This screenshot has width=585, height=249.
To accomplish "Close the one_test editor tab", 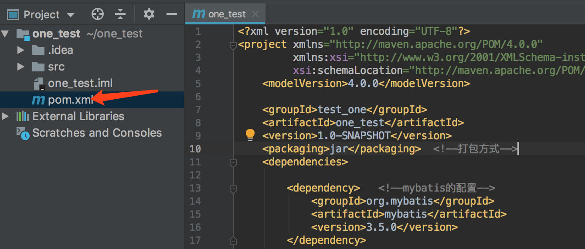I will pyautogui.click(x=256, y=14).
